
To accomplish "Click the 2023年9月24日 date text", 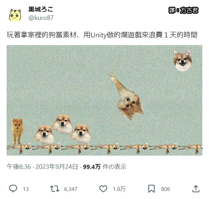I will coord(57,167).
